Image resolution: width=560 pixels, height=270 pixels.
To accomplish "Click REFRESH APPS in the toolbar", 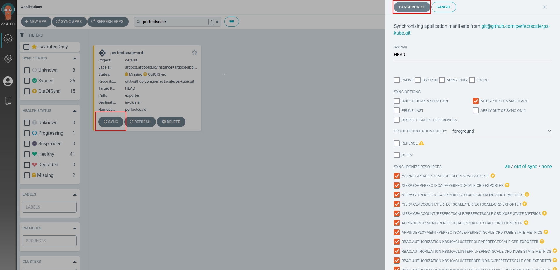I will click(x=108, y=21).
